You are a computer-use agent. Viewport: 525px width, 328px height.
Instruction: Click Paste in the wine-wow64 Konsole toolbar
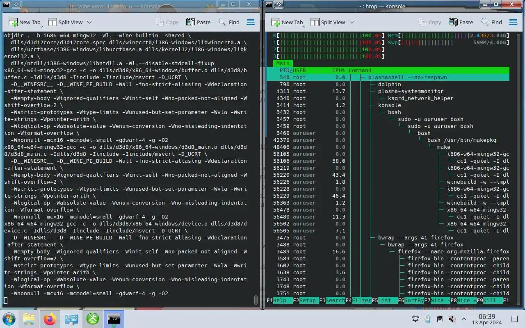pos(198,22)
